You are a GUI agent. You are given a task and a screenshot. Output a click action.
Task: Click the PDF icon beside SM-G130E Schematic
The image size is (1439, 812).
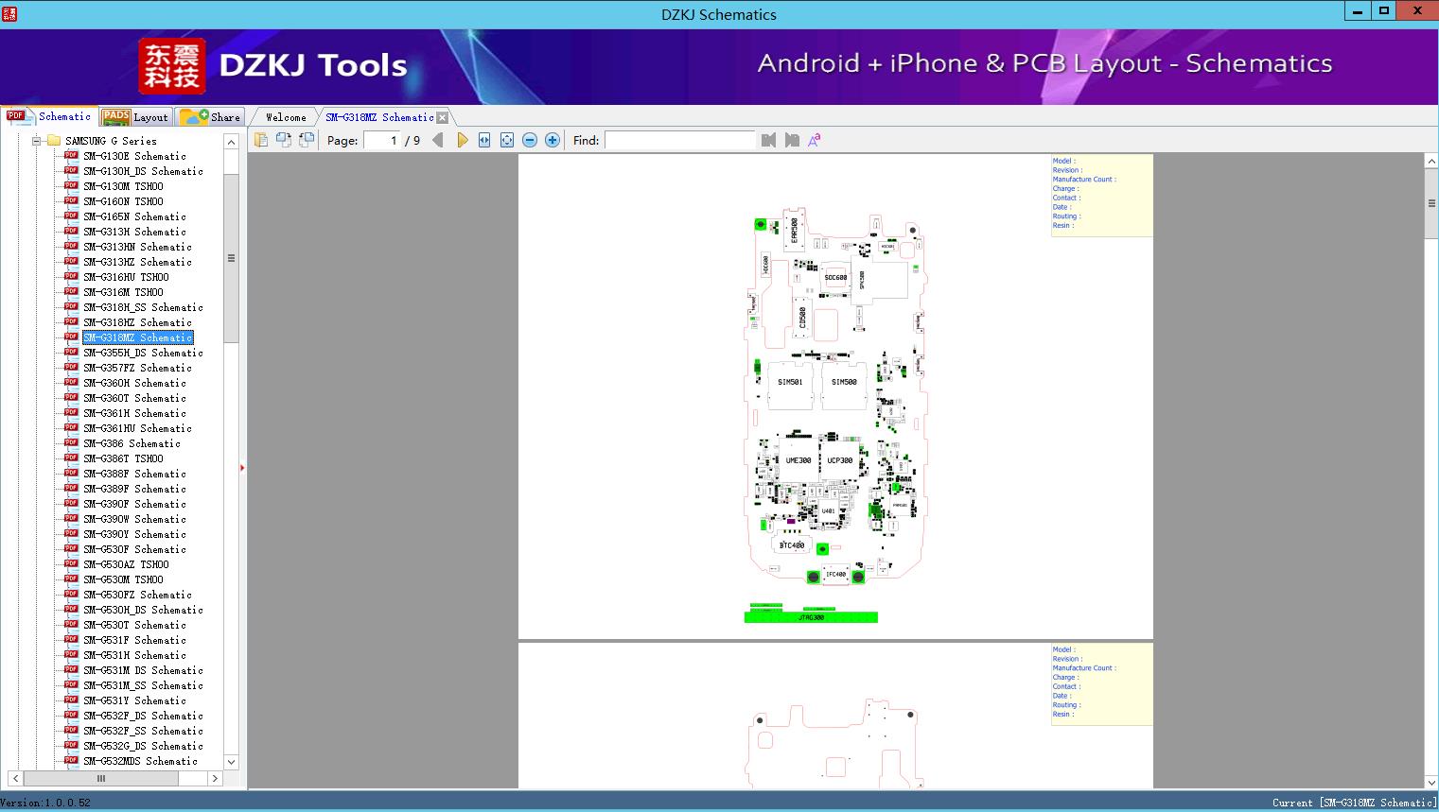coord(71,155)
